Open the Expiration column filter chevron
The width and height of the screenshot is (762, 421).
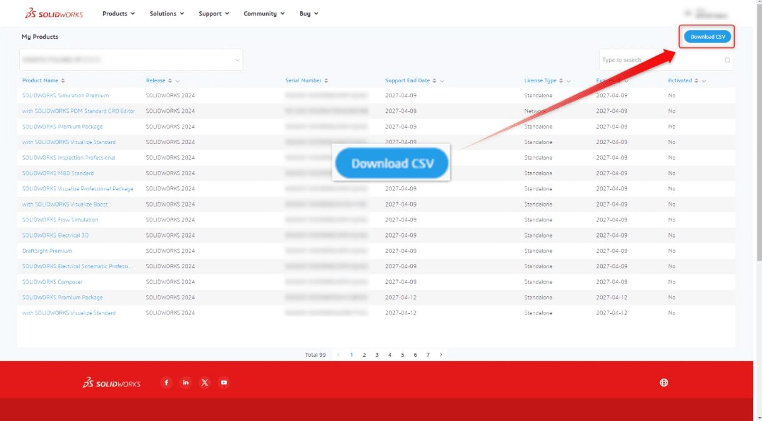[x=626, y=81]
